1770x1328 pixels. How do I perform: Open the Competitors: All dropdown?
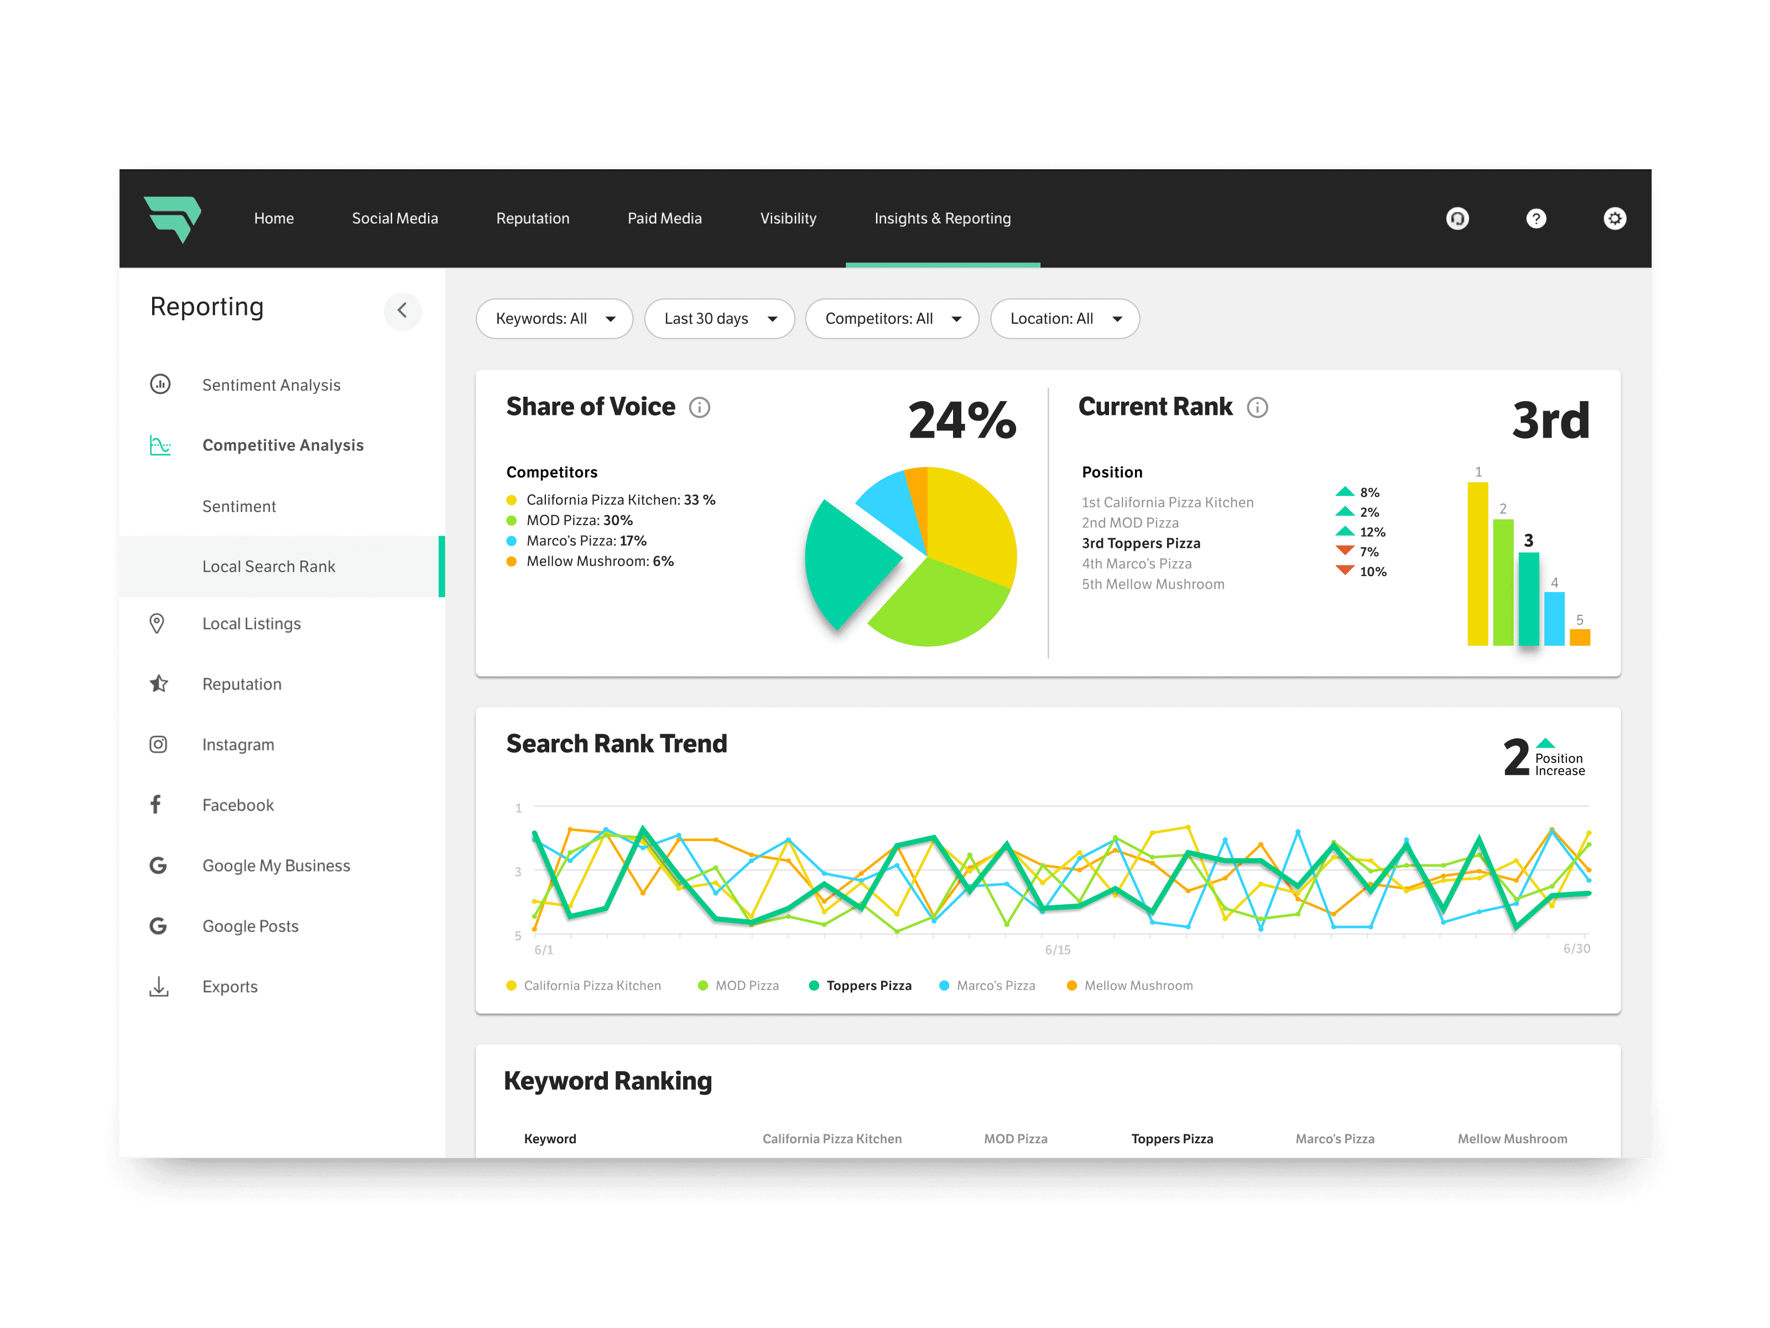point(892,319)
